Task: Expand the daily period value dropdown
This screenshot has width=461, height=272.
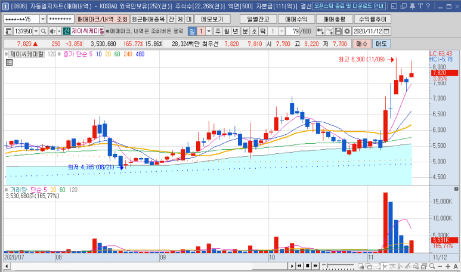Action: click(209, 31)
